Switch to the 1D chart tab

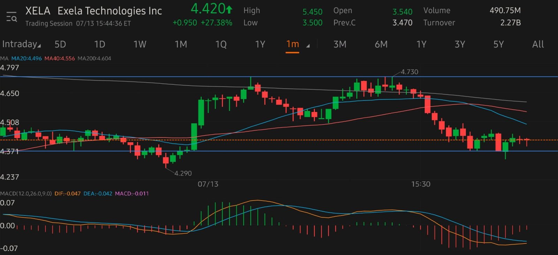[x=99, y=44]
